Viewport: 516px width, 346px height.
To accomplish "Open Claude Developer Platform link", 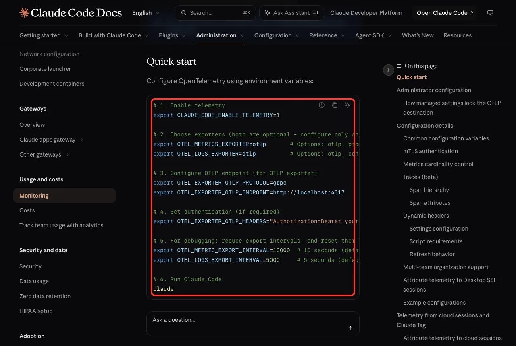I will (x=366, y=13).
